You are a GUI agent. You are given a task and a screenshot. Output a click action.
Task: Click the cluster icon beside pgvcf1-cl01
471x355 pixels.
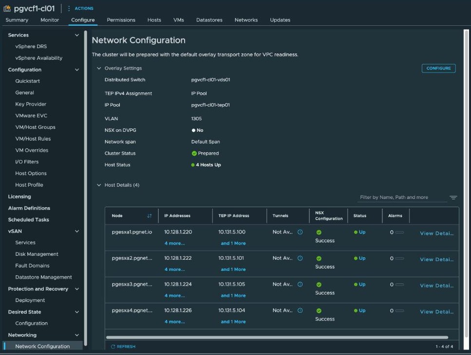tap(7, 8)
